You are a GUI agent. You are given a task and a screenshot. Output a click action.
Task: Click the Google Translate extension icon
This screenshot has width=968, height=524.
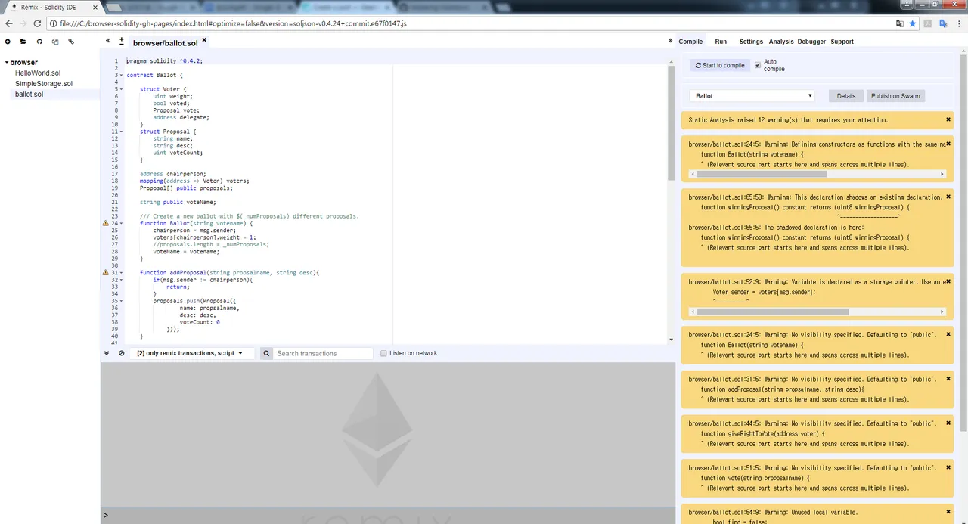click(943, 23)
